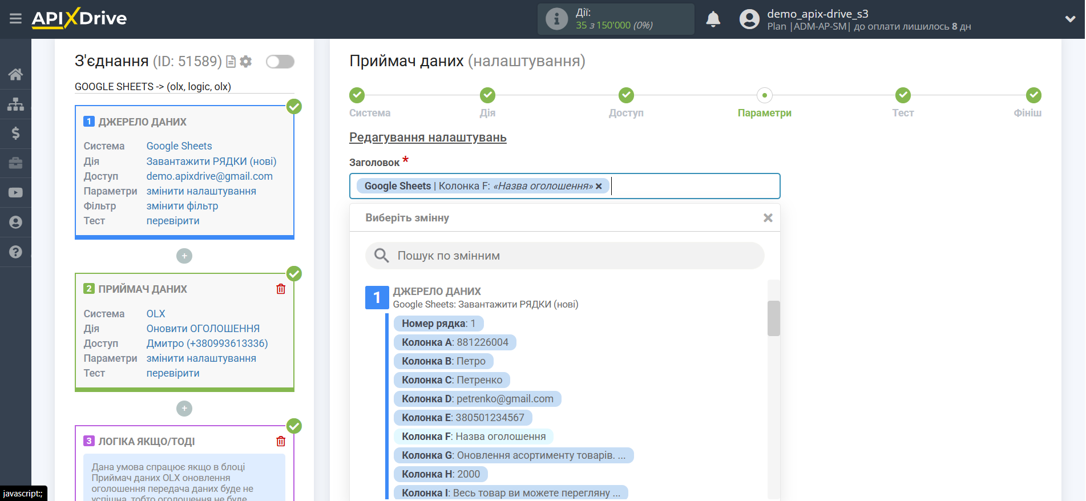Select variable Колонка E: 380501234567

463,418
